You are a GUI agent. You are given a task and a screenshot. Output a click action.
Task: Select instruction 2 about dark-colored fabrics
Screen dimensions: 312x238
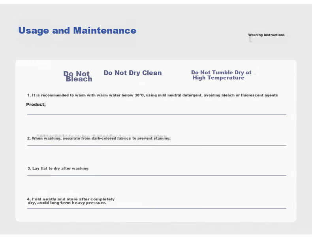click(x=99, y=138)
